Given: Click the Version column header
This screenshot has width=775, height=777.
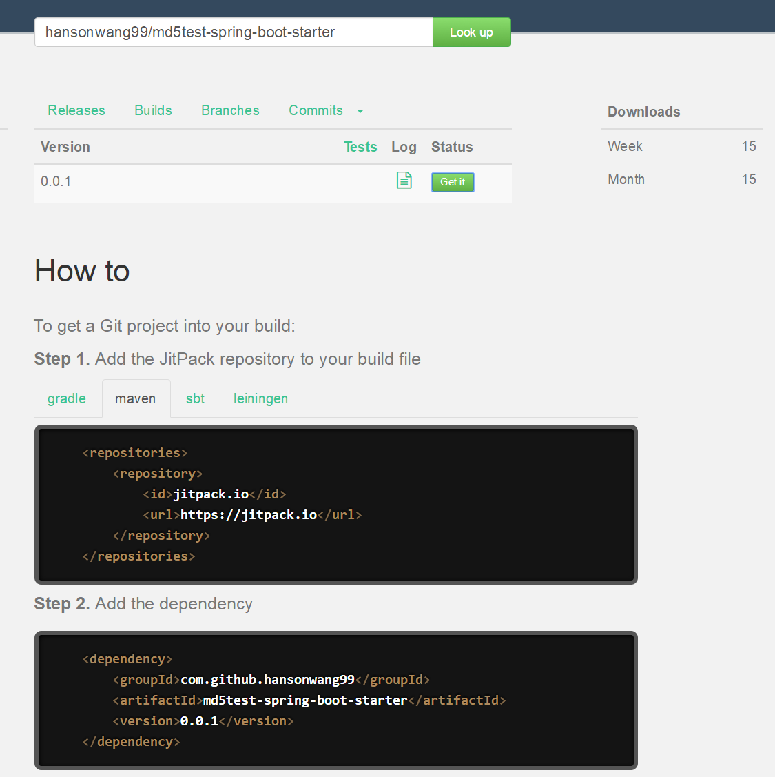Looking at the screenshot, I should pyautogui.click(x=65, y=147).
